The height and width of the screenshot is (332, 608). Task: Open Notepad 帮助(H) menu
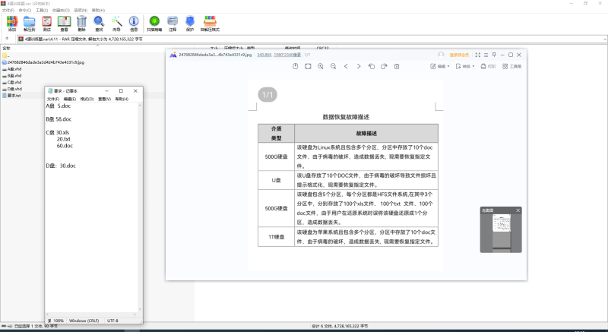point(122,100)
